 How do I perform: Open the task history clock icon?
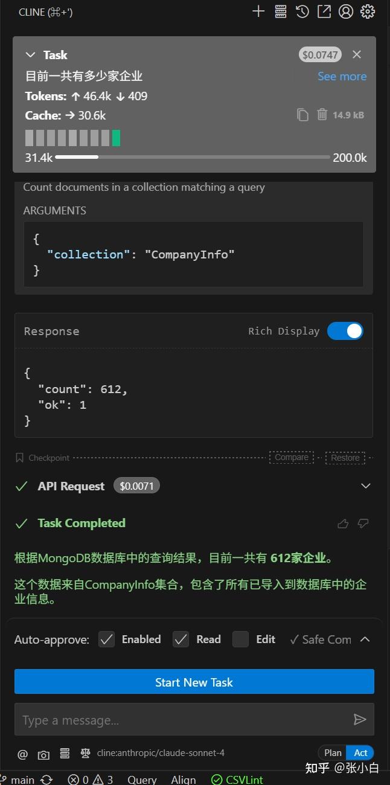(x=302, y=11)
